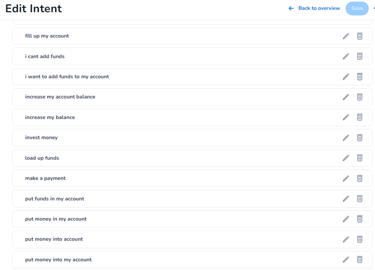Delete "put money into my account" phrase
Image resolution: width=375 pixels, height=270 pixels.
tap(360, 260)
